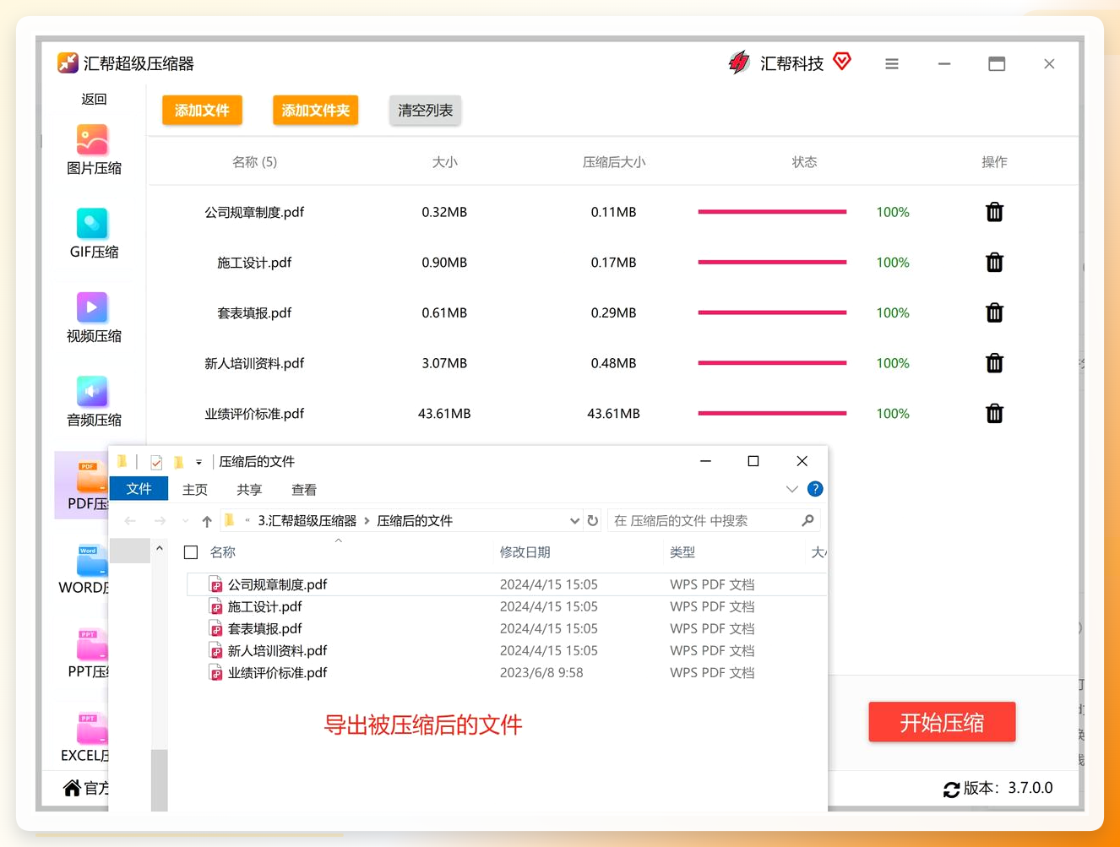1120x847 pixels.
Task: Click the 清空列表 button
Action: pos(425,110)
